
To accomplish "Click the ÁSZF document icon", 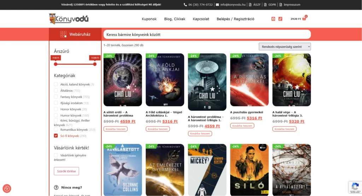I will click(250, 5).
